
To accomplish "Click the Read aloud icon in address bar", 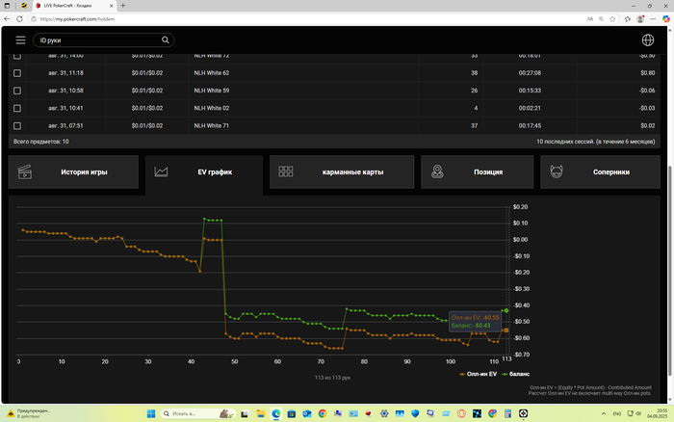I will pos(589,19).
